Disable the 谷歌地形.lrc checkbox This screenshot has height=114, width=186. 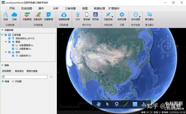tap(13, 56)
